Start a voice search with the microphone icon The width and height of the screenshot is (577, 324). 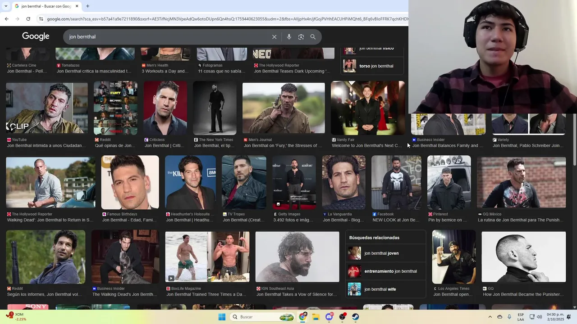289,37
